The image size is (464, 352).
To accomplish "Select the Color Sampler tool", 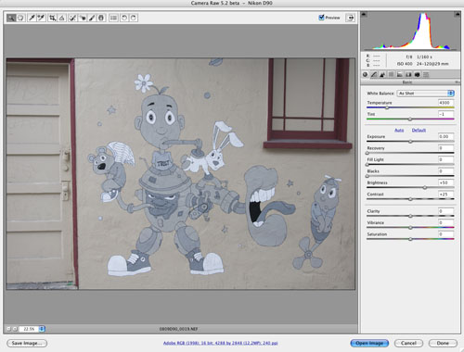I will coord(41,18).
